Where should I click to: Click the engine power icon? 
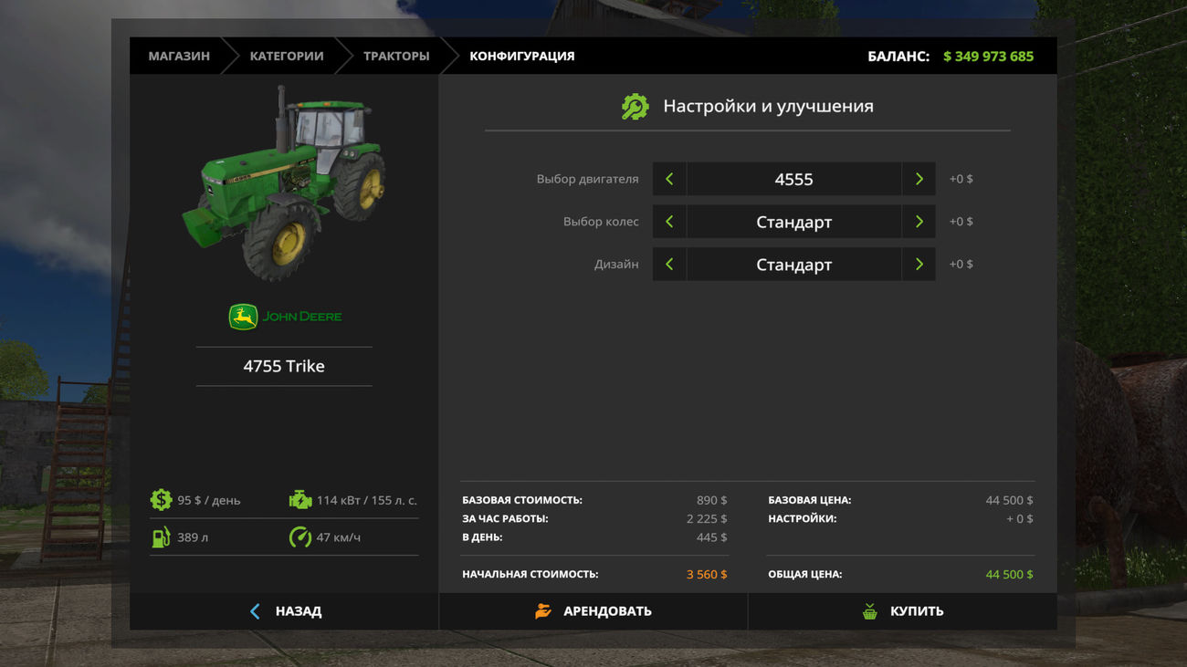[x=299, y=500]
